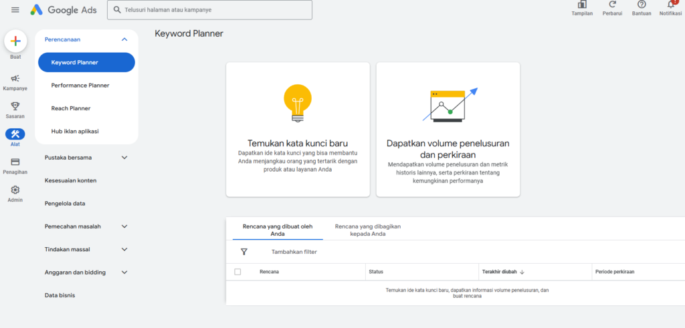Open Admin gear icon
The image size is (685, 328).
click(15, 190)
